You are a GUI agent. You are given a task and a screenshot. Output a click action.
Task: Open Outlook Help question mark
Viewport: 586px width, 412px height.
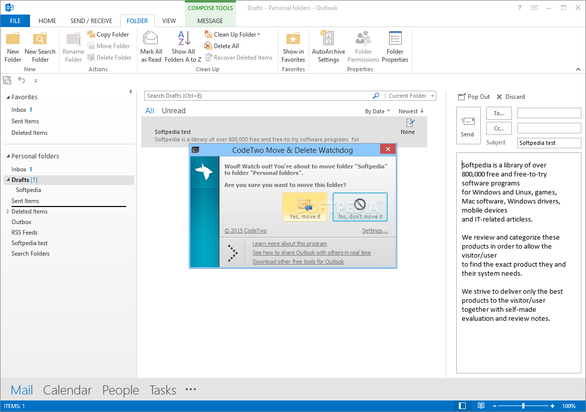[x=519, y=8]
